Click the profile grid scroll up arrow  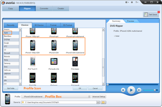click(x=103, y=30)
